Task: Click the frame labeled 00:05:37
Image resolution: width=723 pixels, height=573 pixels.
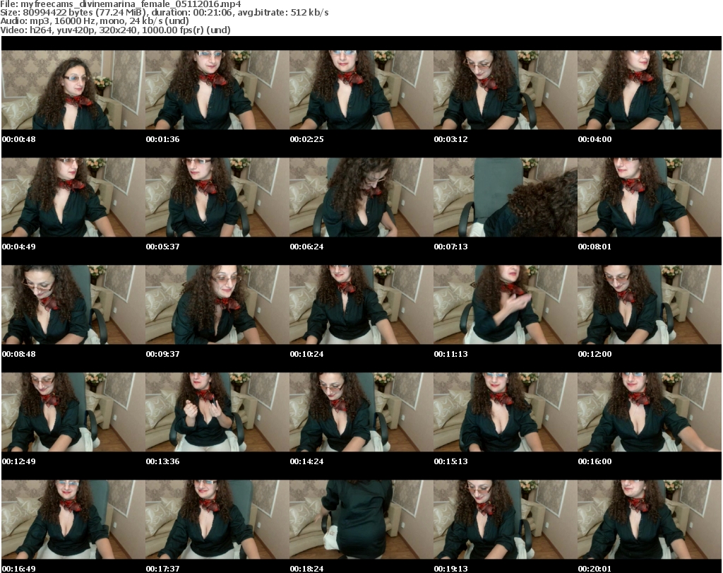Action: click(x=217, y=197)
